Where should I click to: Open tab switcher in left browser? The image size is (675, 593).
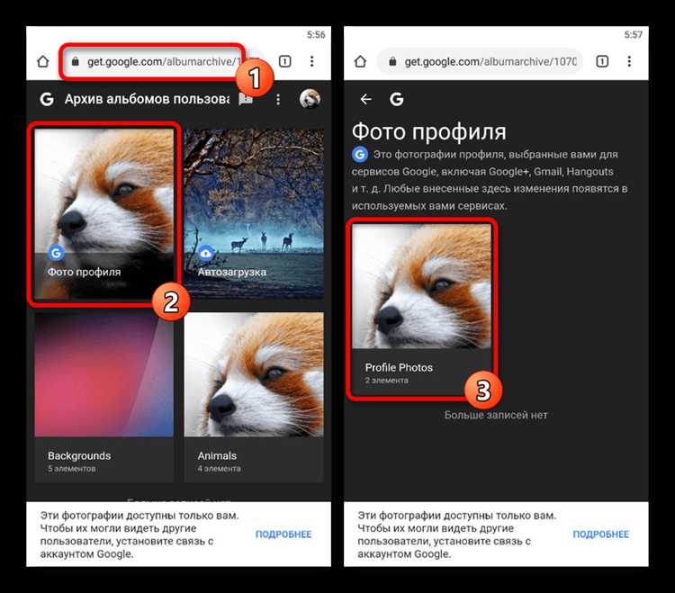285,61
